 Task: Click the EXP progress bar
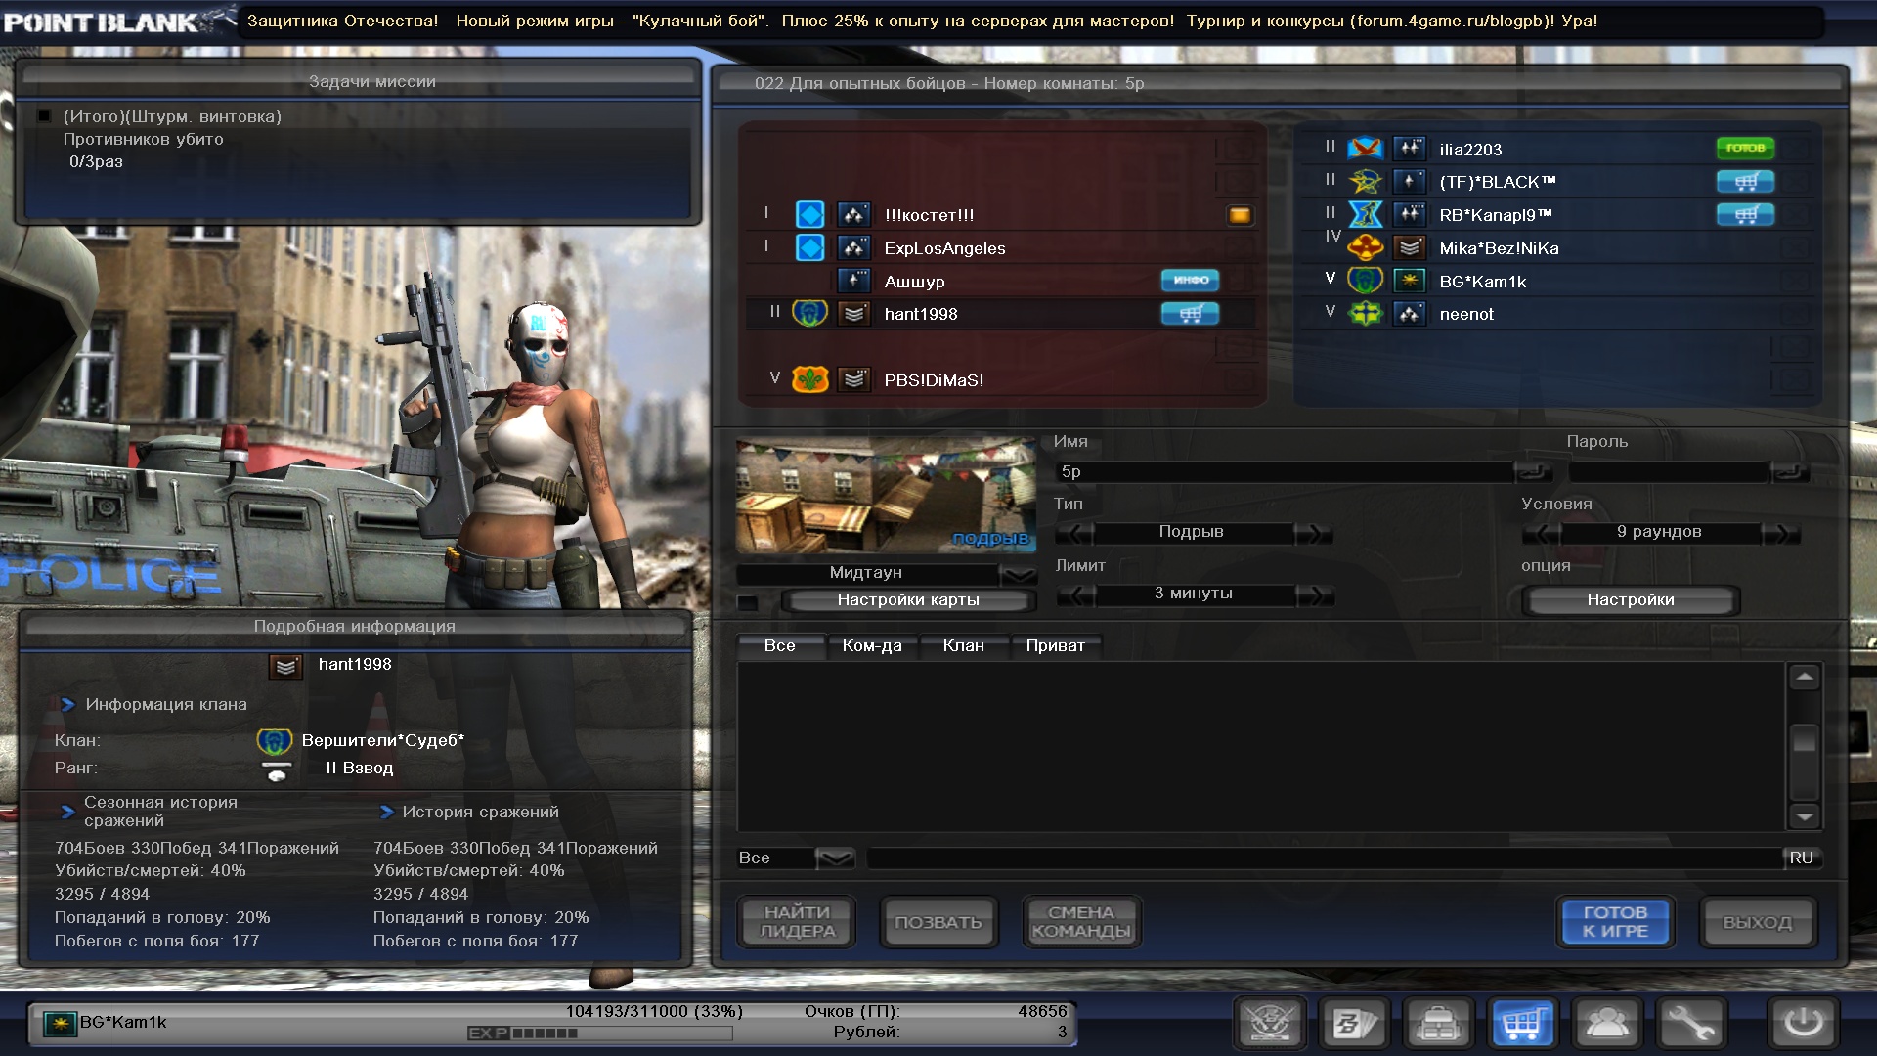coord(600,1033)
